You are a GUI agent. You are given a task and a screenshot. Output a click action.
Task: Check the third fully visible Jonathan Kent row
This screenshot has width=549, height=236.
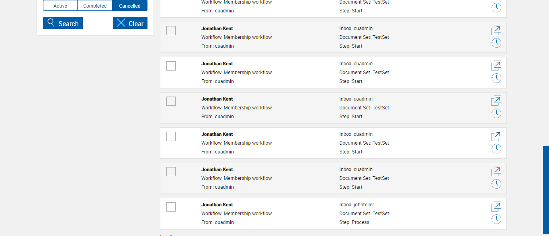[x=171, y=101]
